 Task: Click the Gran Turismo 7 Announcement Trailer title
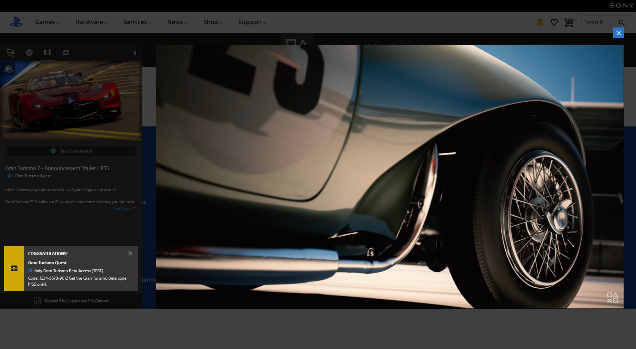pyautogui.click(x=57, y=168)
